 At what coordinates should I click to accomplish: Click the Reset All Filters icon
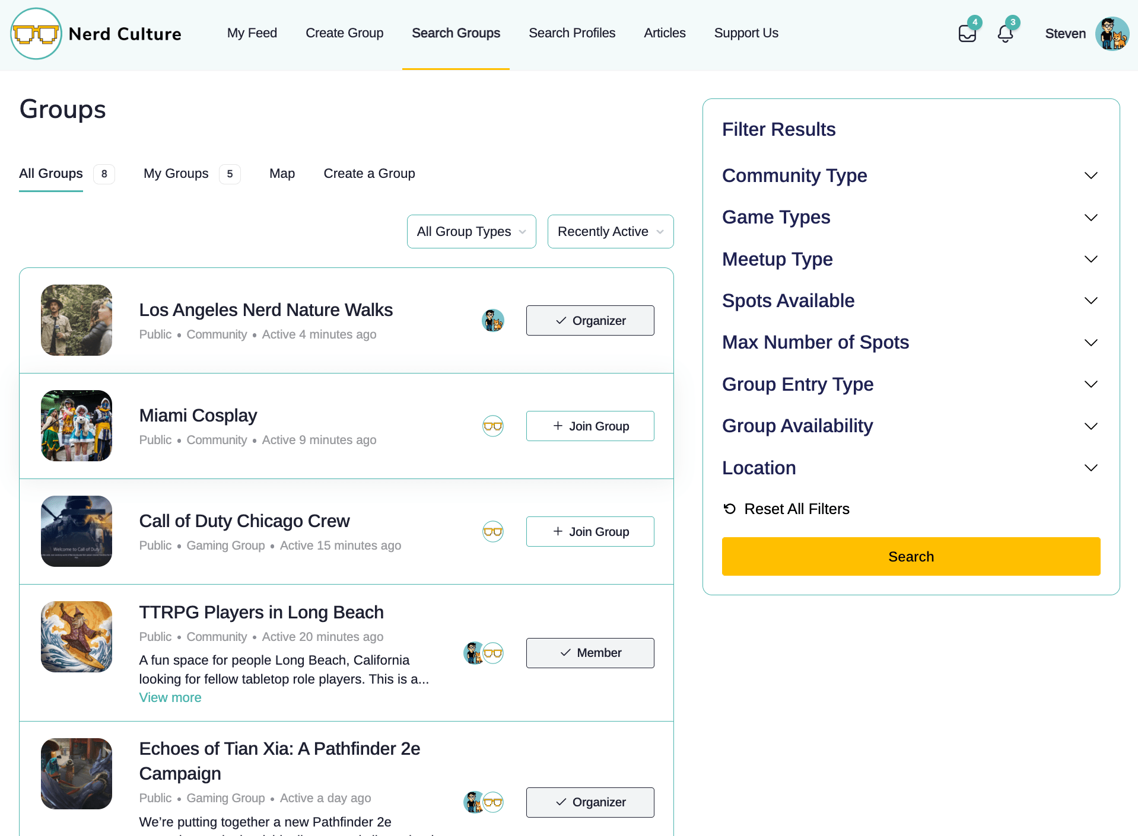(x=729, y=509)
